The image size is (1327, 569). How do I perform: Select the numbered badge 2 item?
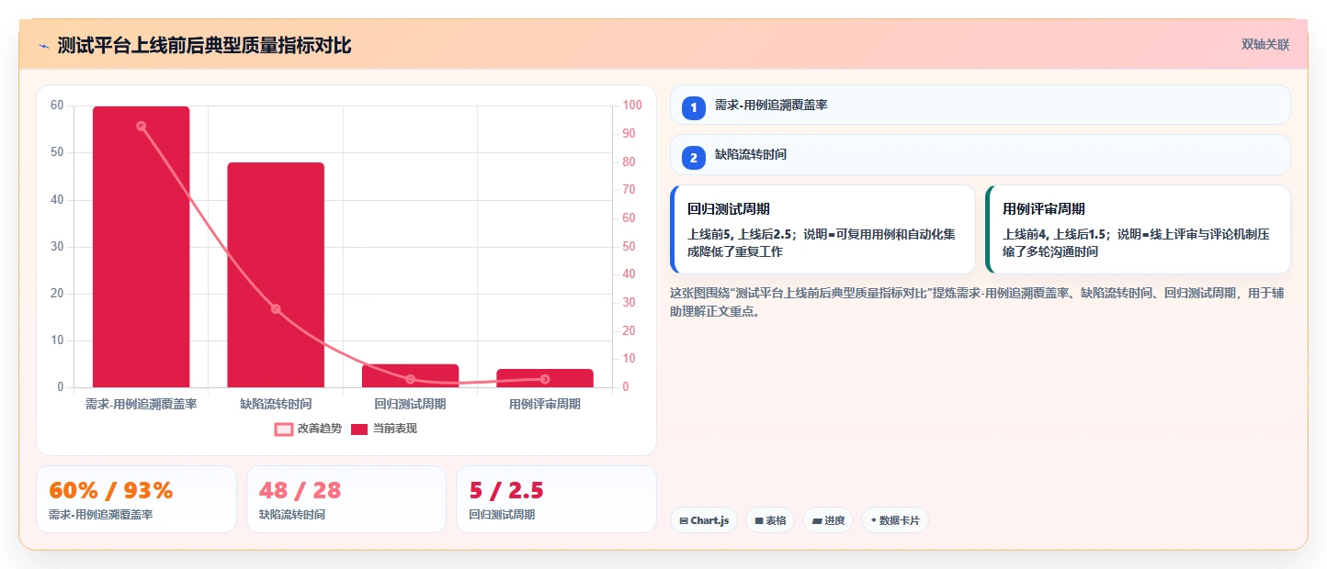[694, 158]
